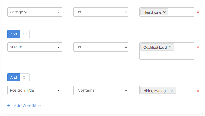Viewport: 205px width, 116px height.
Task: Click the plus icon to add condition
Action: [9, 106]
